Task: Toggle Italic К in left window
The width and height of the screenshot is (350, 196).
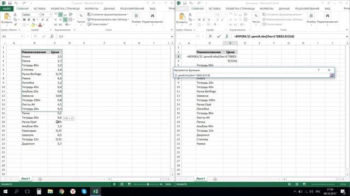Action: click(x=29, y=20)
